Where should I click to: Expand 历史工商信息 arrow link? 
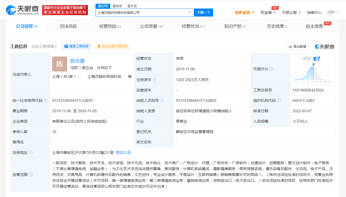44,46
